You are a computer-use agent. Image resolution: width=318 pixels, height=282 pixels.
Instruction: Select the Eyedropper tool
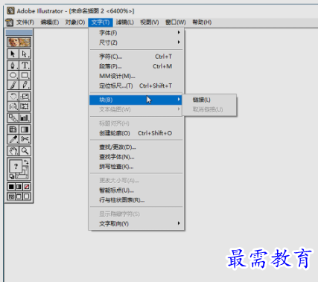(13, 139)
